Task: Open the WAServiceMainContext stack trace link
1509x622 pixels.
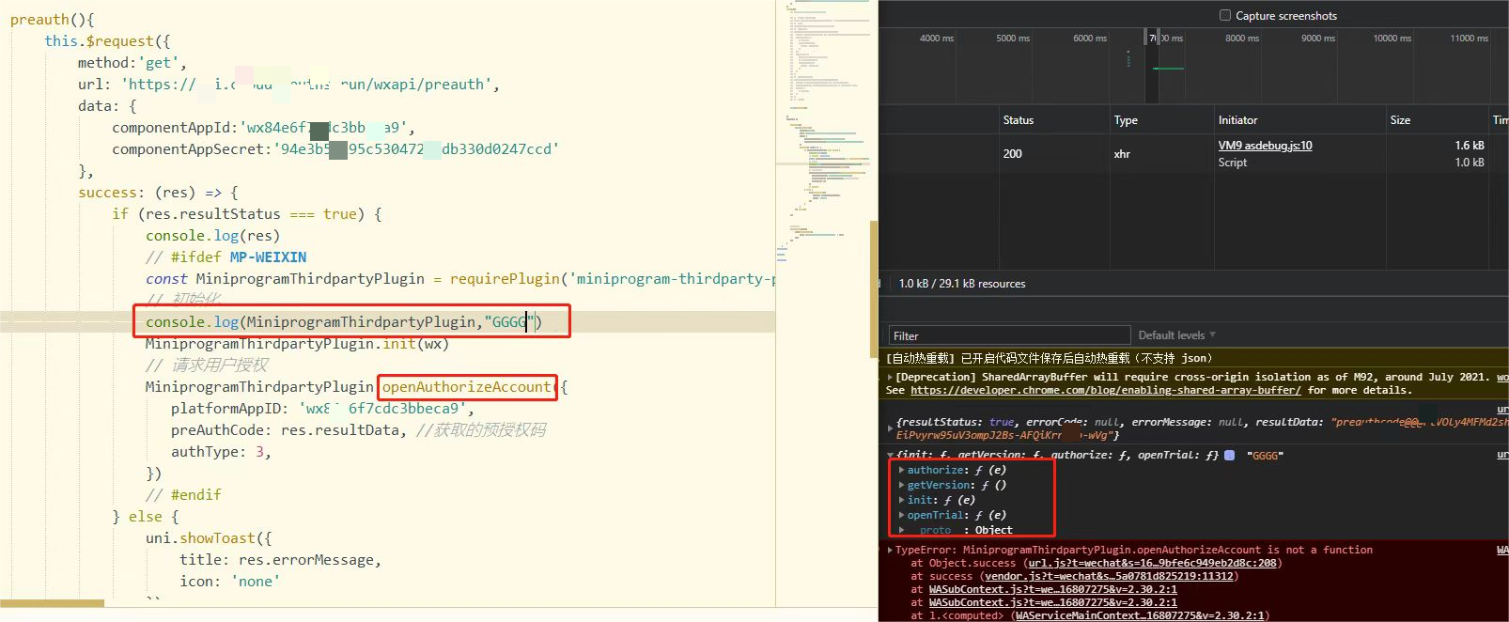Action: tap(1140, 615)
